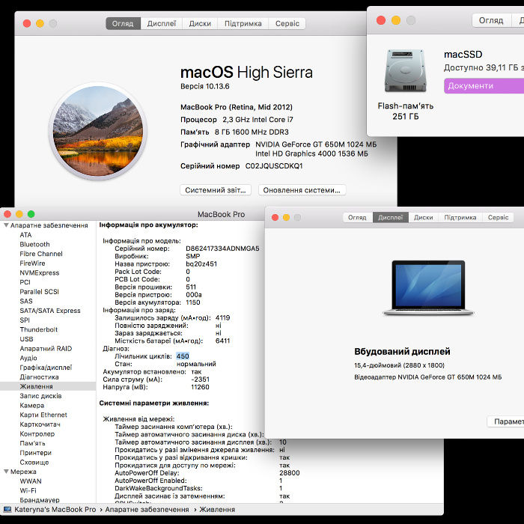The width and height of the screenshot is (524, 524).
Task: Click Kateryna's MacBook Pro in path bar
Action: (x=55, y=509)
